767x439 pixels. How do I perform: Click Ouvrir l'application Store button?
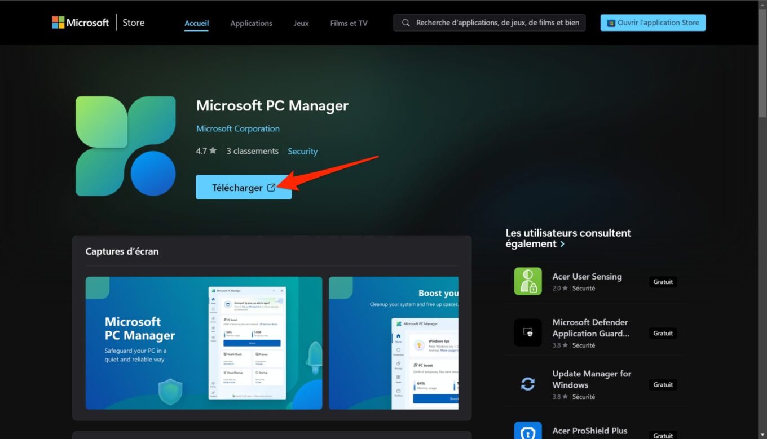(653, 23)
